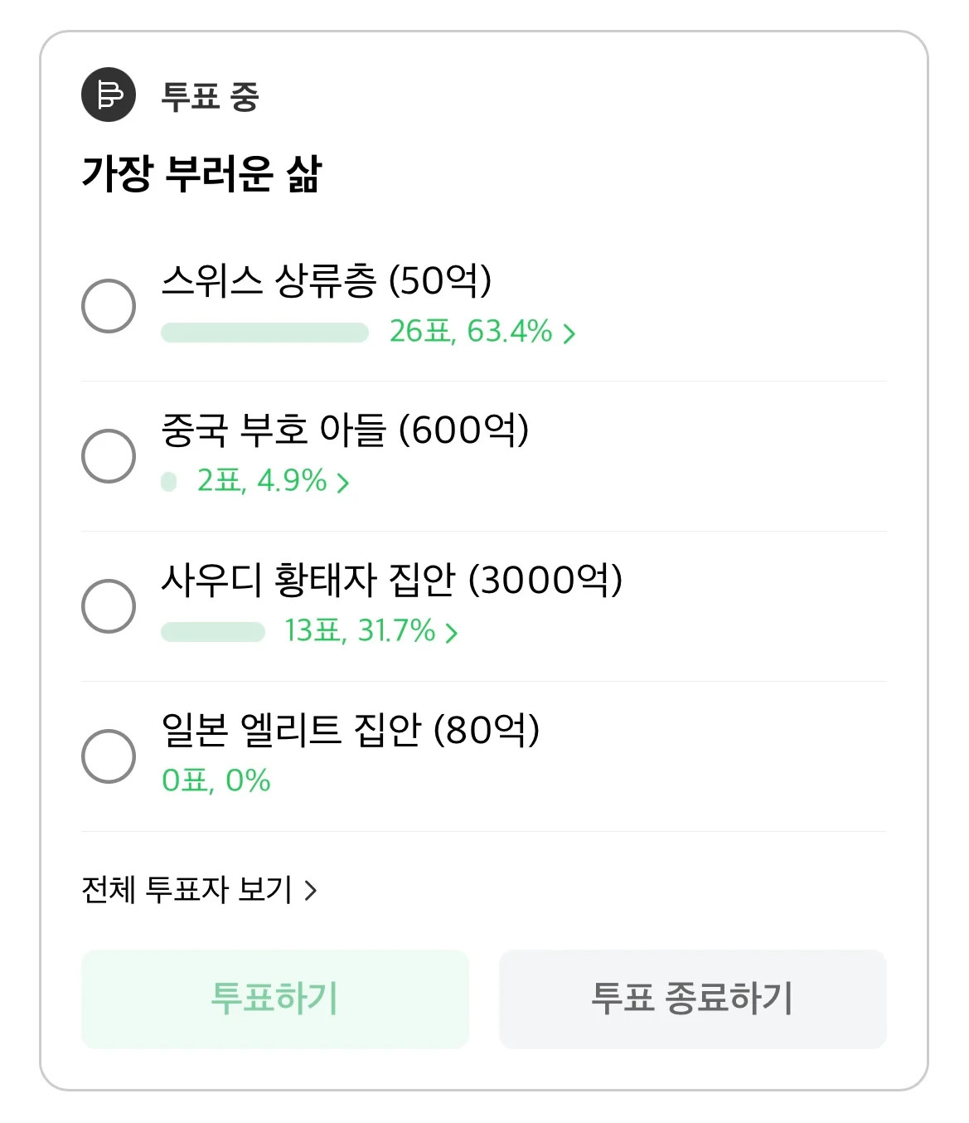Click the poll icon beside 투표 중

click(x=109, y=95)
